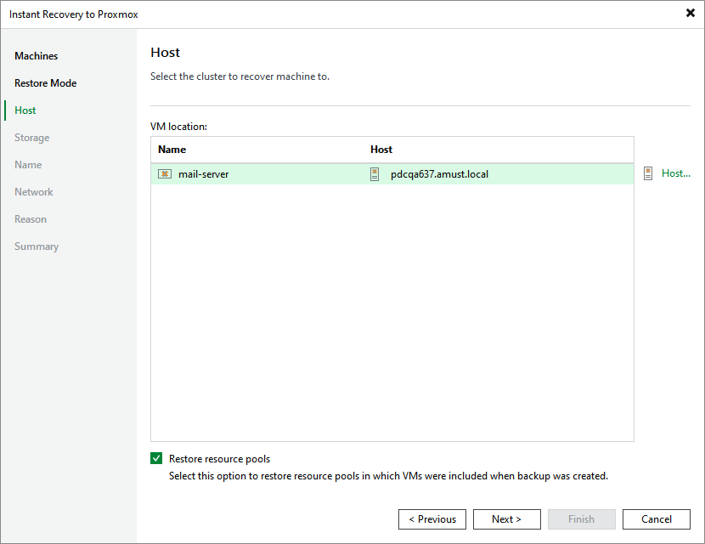This screenshot has height=544, width=705.
Task: Switch to the Network step
Action: click(x=34, y=192)
